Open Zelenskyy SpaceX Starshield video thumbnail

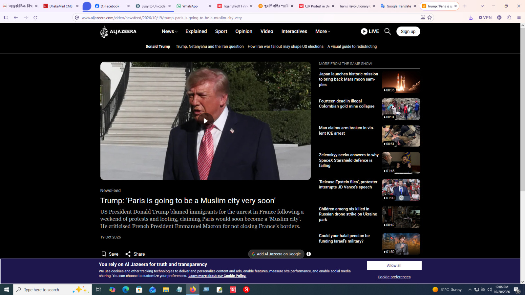[x=401, y=163]
